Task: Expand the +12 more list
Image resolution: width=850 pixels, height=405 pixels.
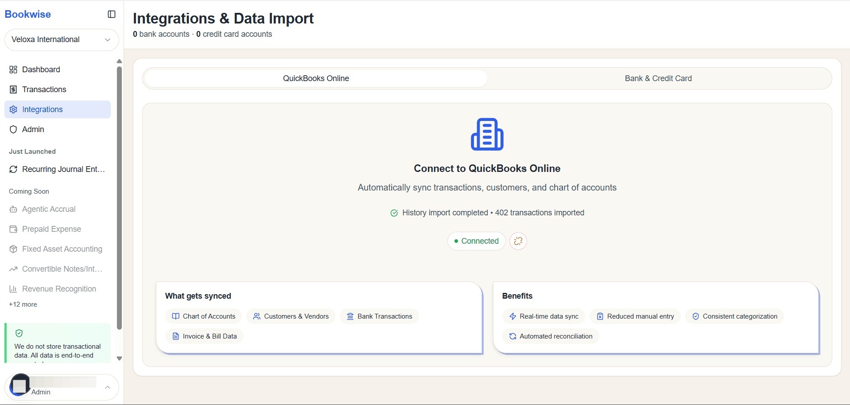Action: (x=23, y=304)
